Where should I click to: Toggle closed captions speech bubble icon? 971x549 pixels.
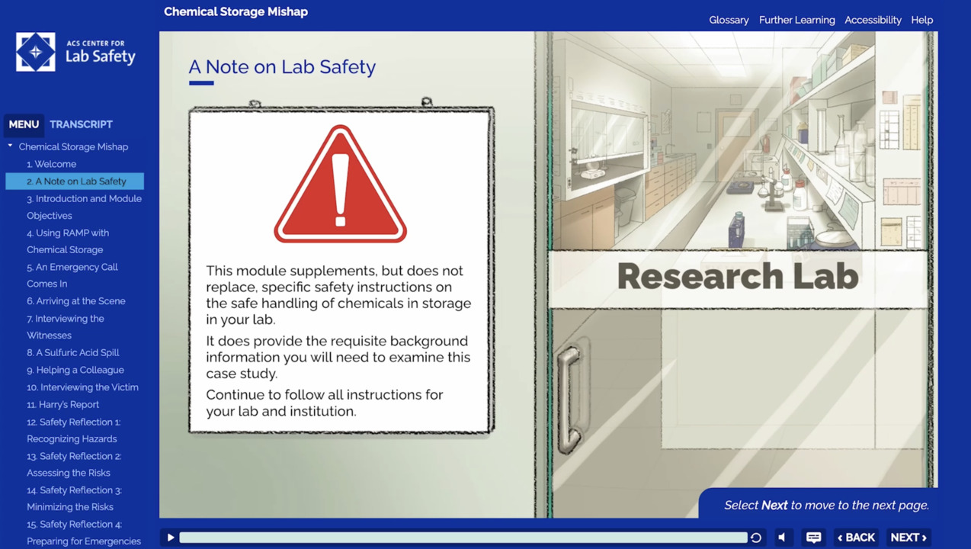click(x=813, y=538)
